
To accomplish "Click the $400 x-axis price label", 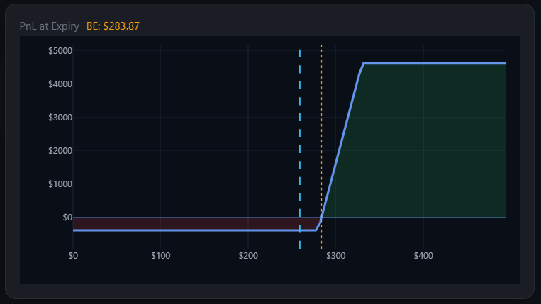I will pos(423,255).
